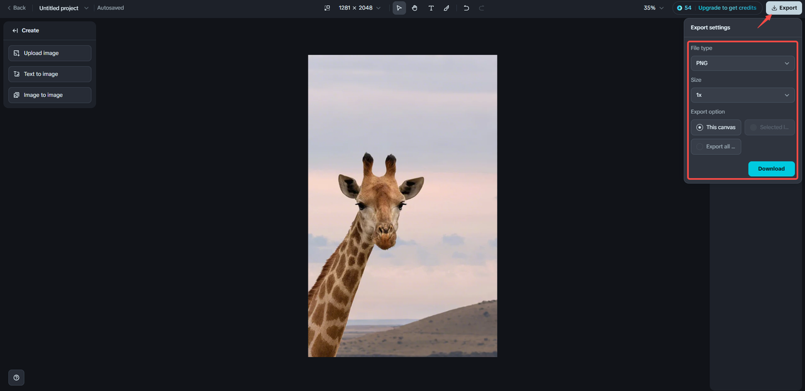This screenshot has height=391, width=805.
Task: Select the Hand pan tool
Action: [415, 8]
